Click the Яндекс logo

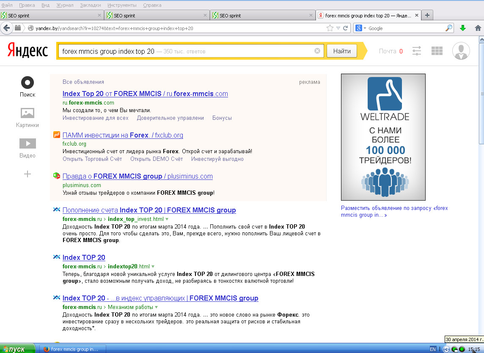pos(28,50)
